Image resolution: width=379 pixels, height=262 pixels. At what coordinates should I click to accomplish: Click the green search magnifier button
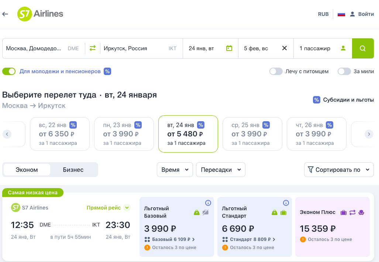(x=362, y=48)
